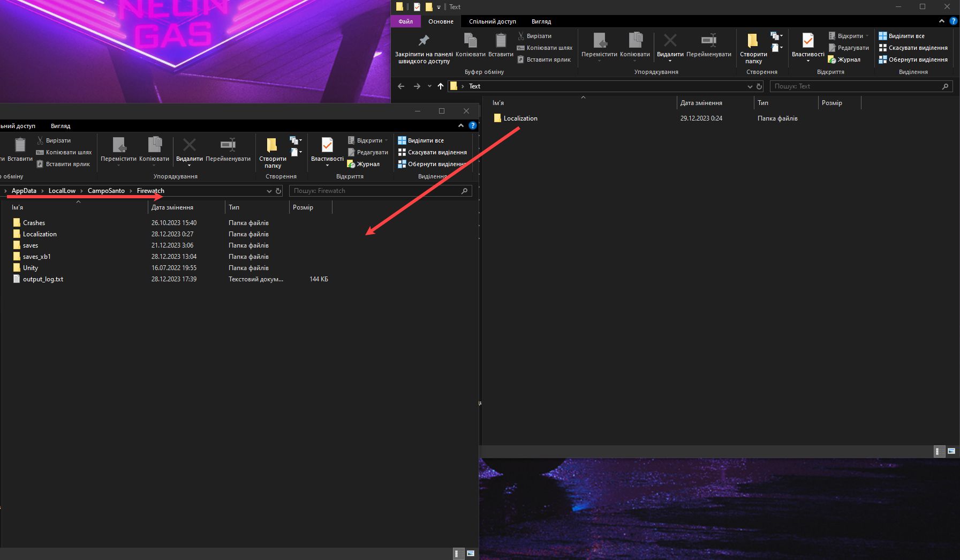Click Копіювати шлях in Text window
The width and height of the screenshot is (960, 560).
point(545,48)
